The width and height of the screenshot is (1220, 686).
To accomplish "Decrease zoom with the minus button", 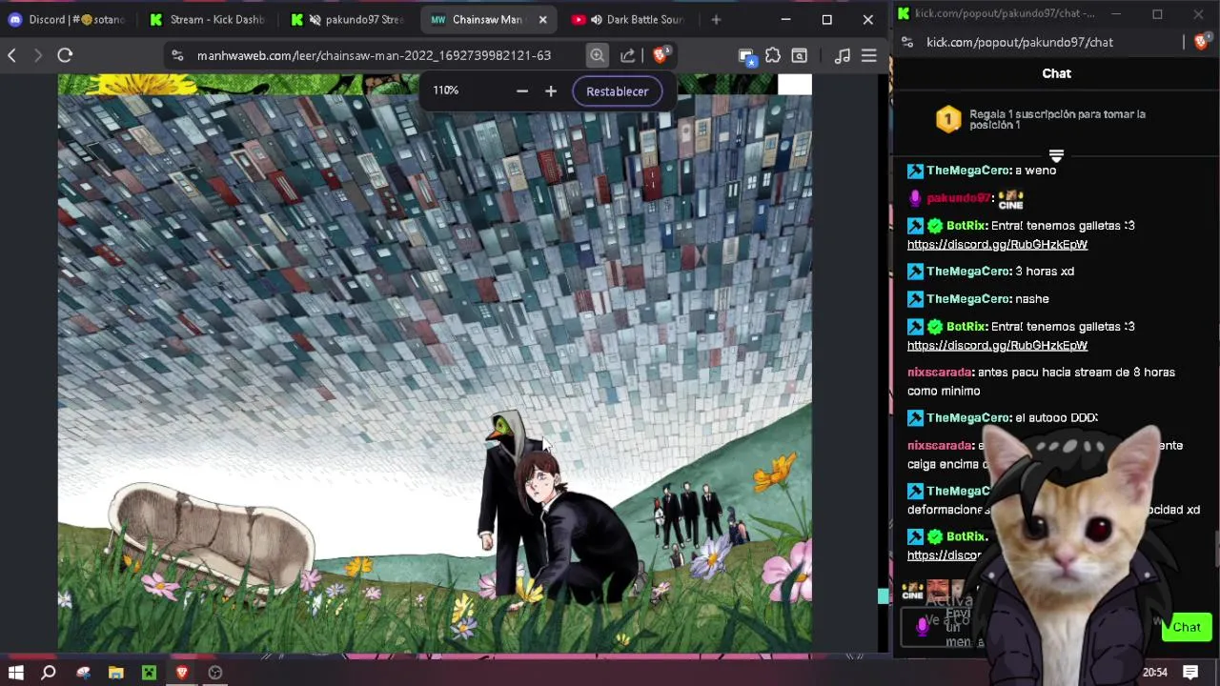I will (521, 91).
